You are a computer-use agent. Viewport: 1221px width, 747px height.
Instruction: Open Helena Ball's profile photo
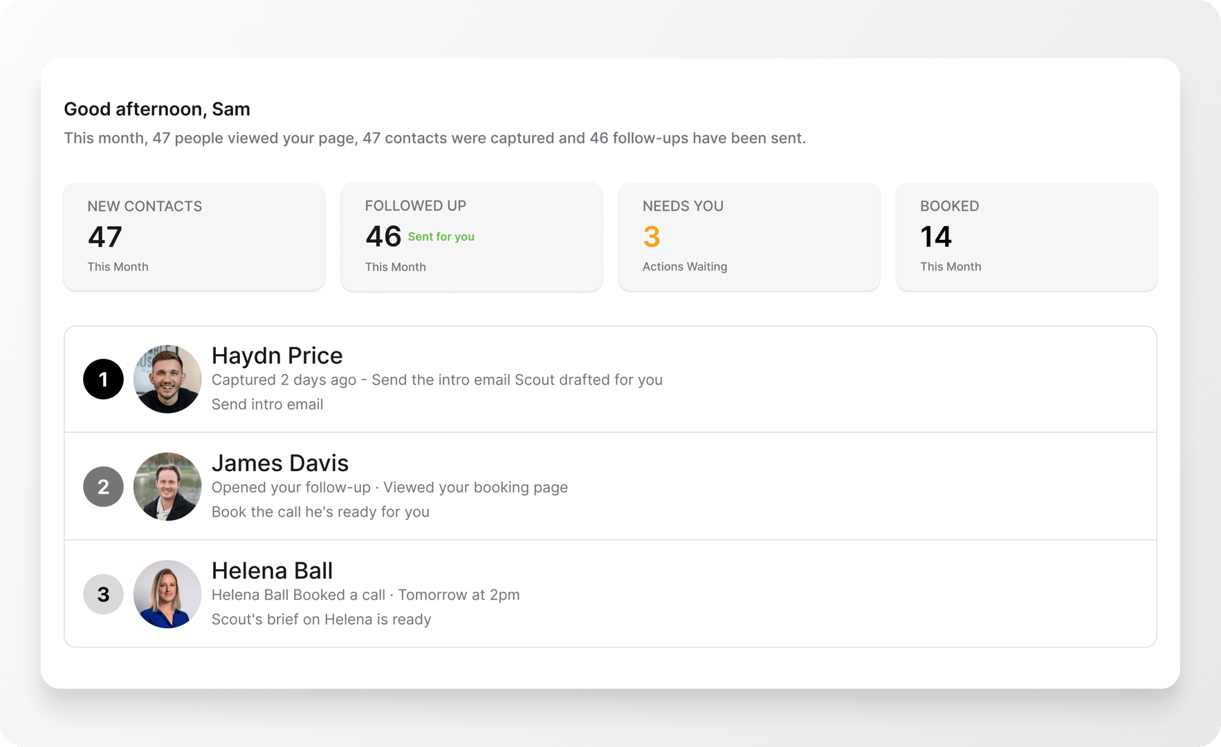[x=167, y=594]
